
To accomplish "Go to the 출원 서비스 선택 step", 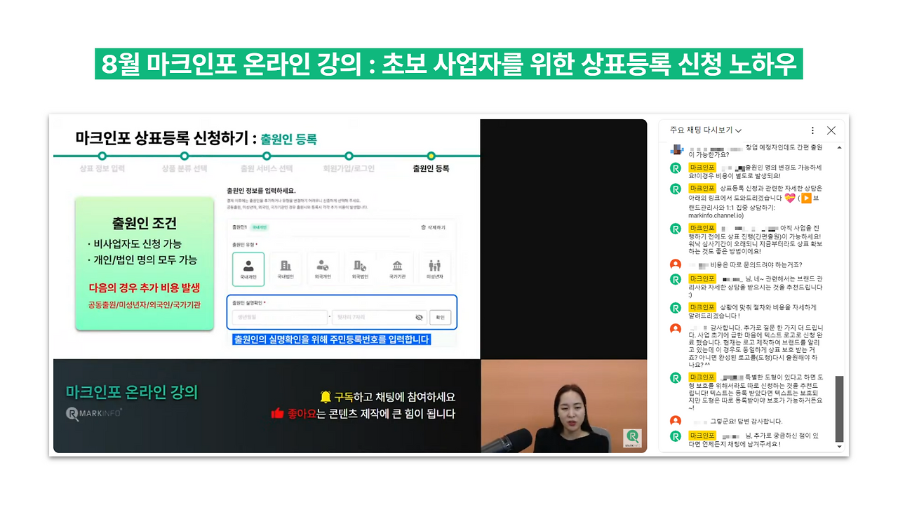I will (x=267, y=168).
